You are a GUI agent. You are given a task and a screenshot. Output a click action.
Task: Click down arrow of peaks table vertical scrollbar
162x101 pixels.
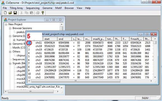coord(155,77)
